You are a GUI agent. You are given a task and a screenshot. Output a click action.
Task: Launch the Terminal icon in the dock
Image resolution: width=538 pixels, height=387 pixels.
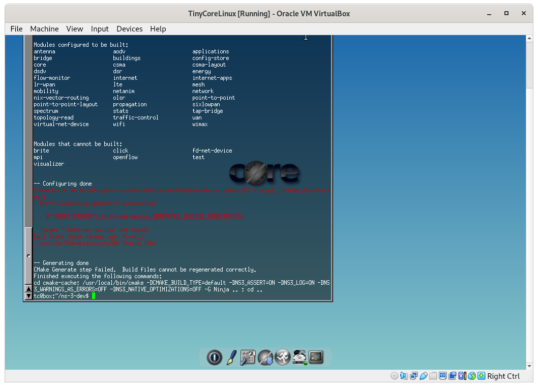[x=316, y=358]
